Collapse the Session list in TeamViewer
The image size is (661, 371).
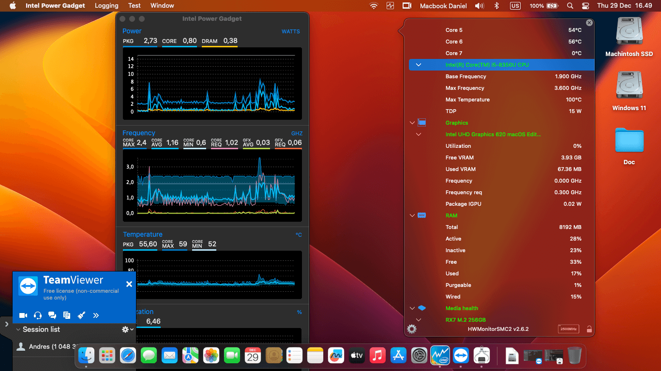click(18, 329)
